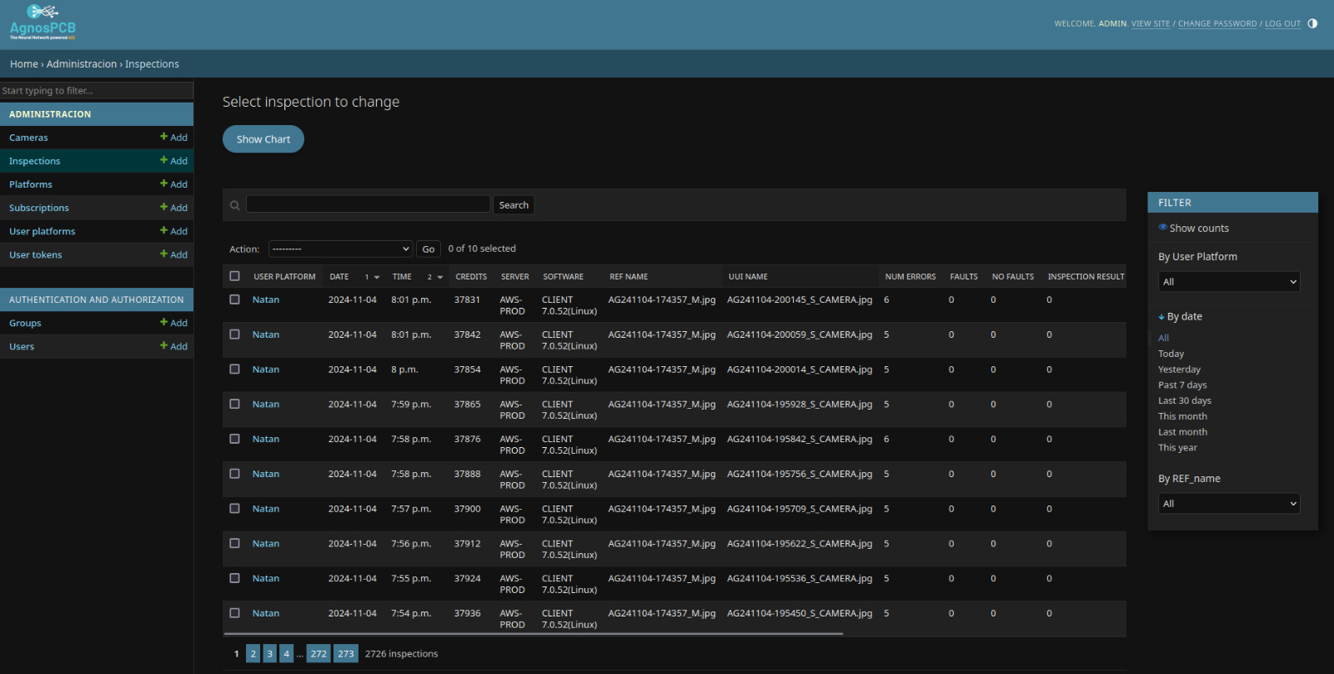Open the Action dropdown
The width and height of the screenshot is (1334, 674).
340,249
